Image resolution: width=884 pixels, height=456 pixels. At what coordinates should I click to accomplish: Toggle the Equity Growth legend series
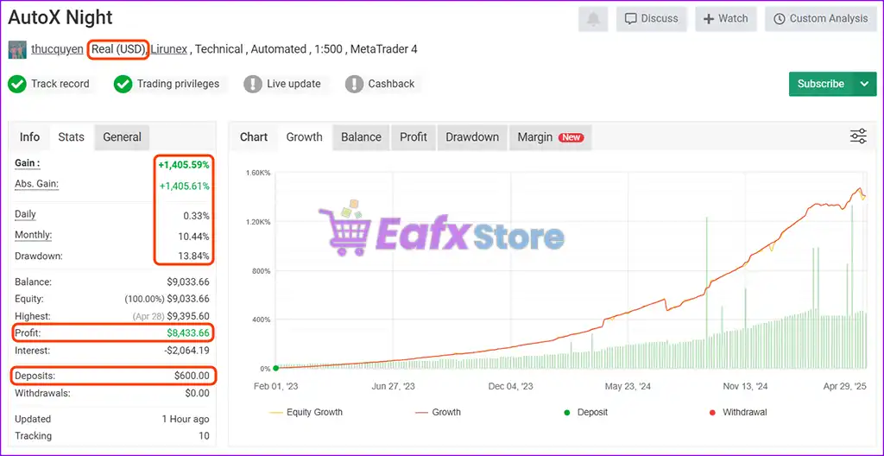click(x=306, y=412)
